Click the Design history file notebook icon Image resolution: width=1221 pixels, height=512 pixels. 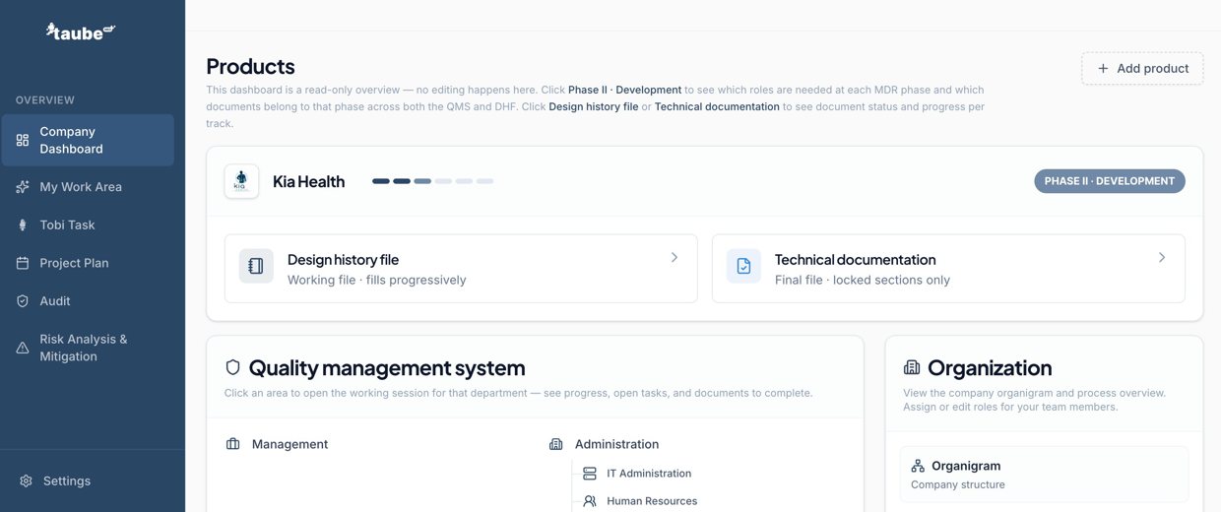[x=256, y=266]
